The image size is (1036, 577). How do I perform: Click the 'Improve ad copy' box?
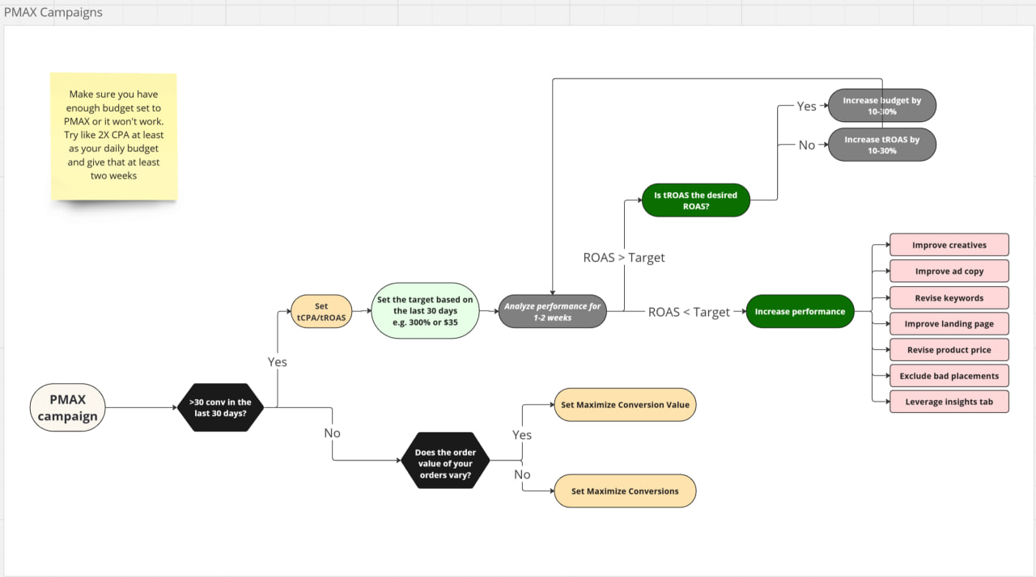coord(949,272)
